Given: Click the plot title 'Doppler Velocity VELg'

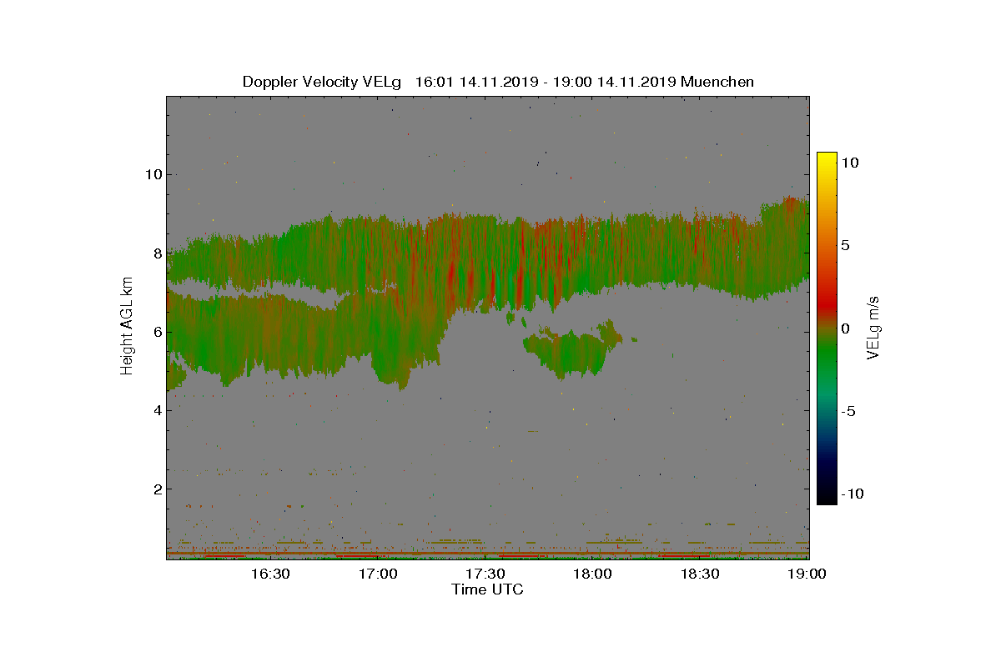Looking at the screenshot, I should coord(321,82).
